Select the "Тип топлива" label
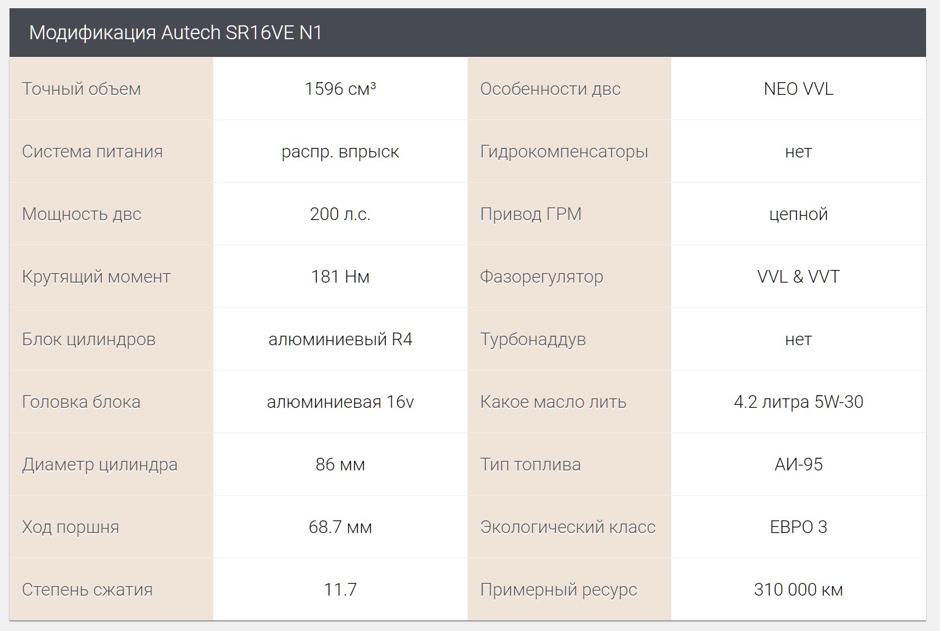This screenshot has height=631, width=940. (x=530, y=464)
